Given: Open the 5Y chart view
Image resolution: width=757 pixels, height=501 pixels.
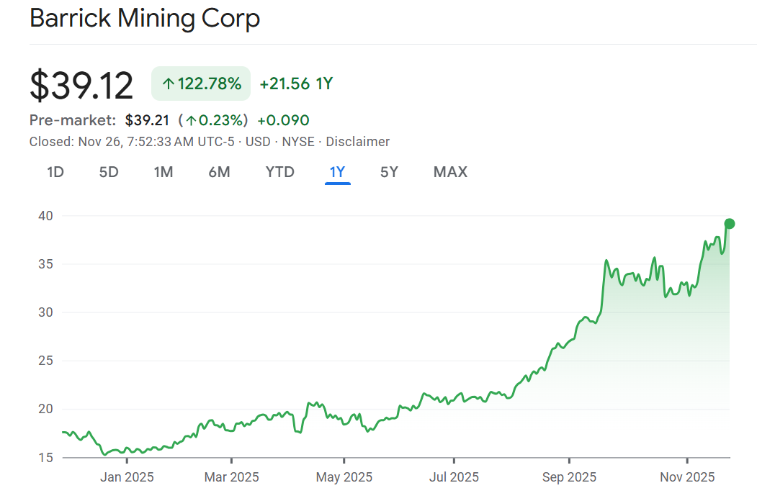Looking at the screenshot, I should click(389, 172).
